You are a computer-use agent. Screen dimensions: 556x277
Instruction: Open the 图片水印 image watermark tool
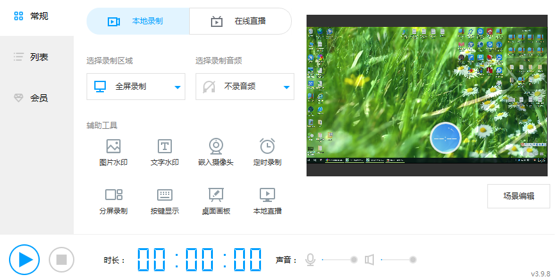[113, 153]
